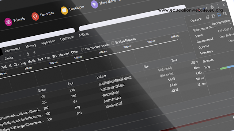This screenshot has width=234, height=131.
Task: Open DevTools settings gear
Action: pyautogui.click(x=212, y=7)
